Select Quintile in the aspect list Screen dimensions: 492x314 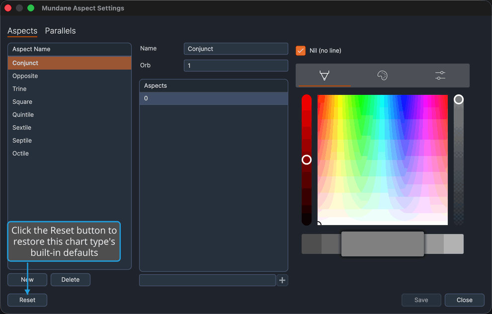pyautogui.click(x=70, y=114)
